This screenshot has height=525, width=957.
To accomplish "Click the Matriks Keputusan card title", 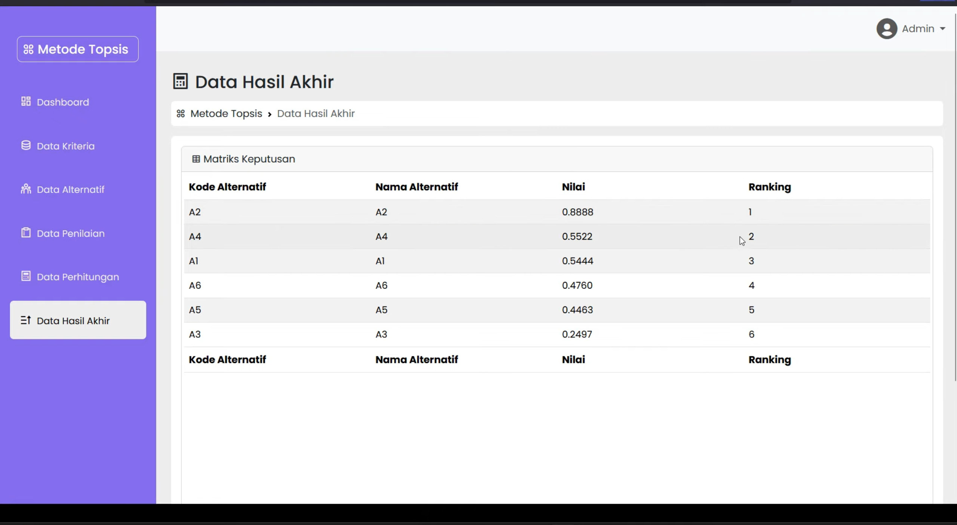I will (249, 159).
